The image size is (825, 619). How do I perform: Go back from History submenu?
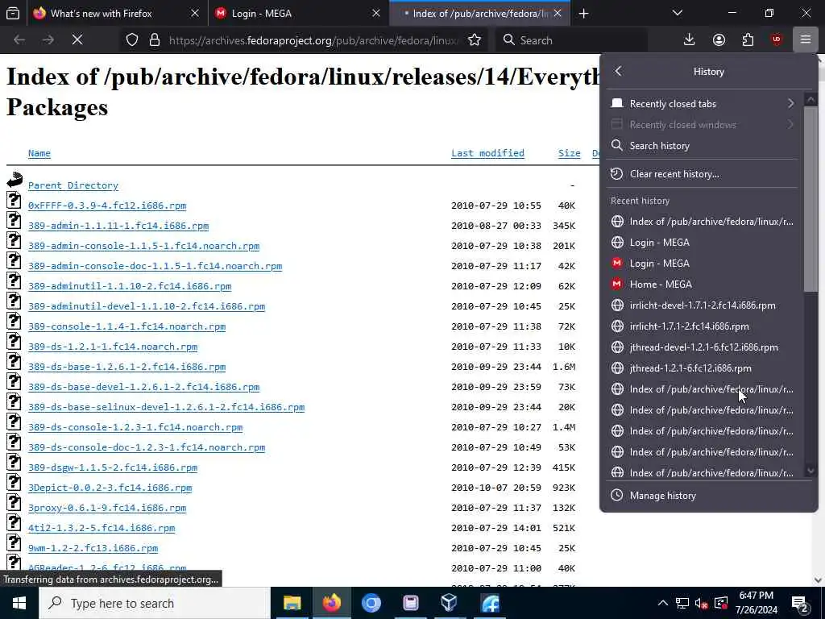pos(618,71)
